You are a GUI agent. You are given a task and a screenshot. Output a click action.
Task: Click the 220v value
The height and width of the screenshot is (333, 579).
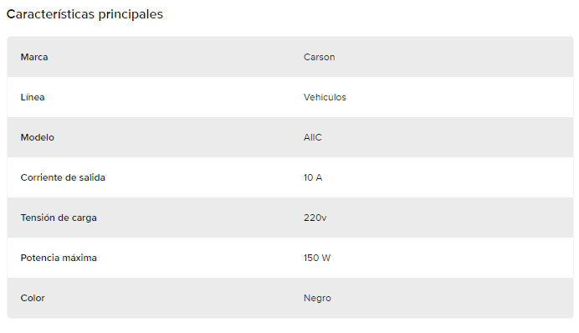[x=315, y=218]
